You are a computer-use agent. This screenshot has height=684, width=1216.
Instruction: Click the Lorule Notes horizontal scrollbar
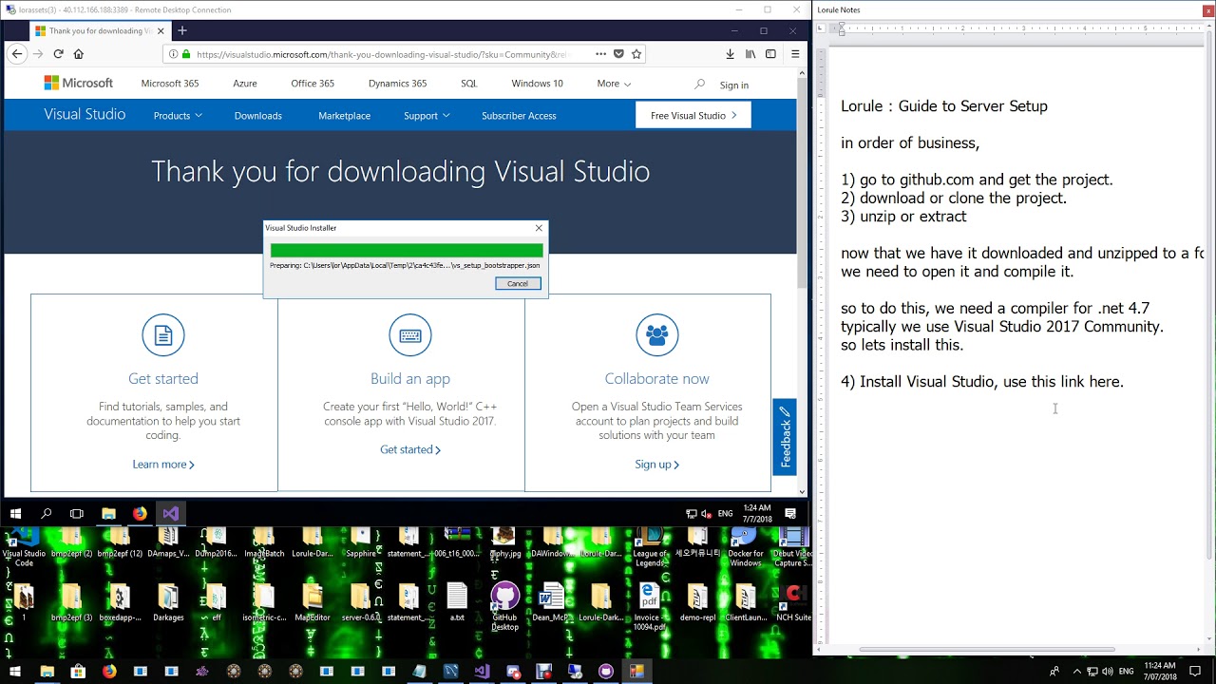986,650
